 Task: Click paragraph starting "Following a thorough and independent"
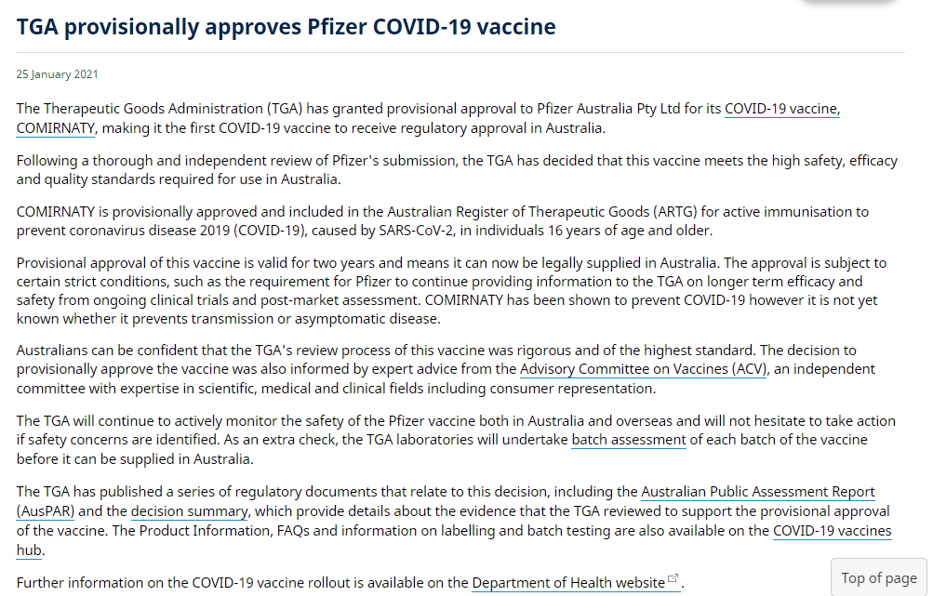point(456,170)
